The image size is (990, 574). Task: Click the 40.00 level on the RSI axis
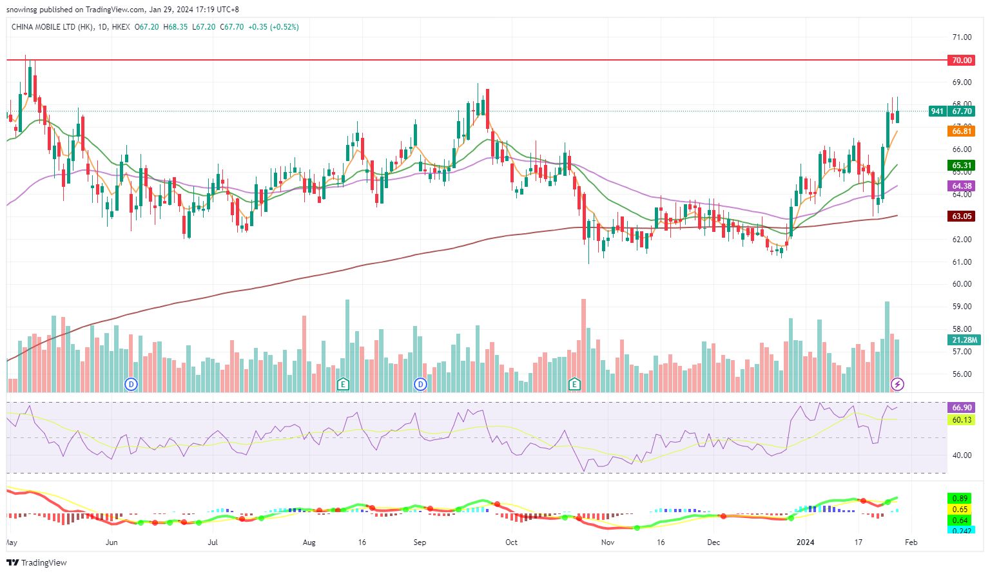point(962,455)
